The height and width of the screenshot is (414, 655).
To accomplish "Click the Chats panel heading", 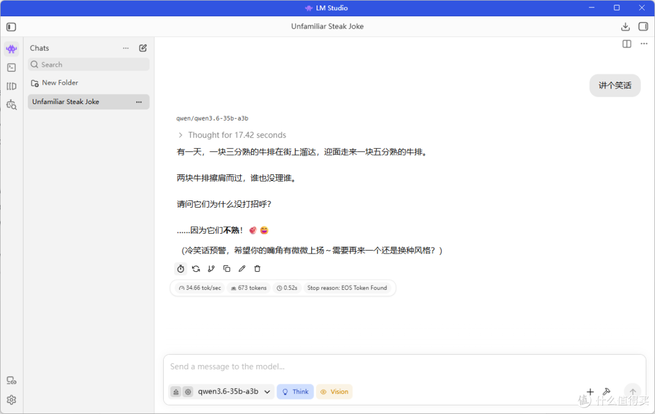I will [x=39, y=48].
